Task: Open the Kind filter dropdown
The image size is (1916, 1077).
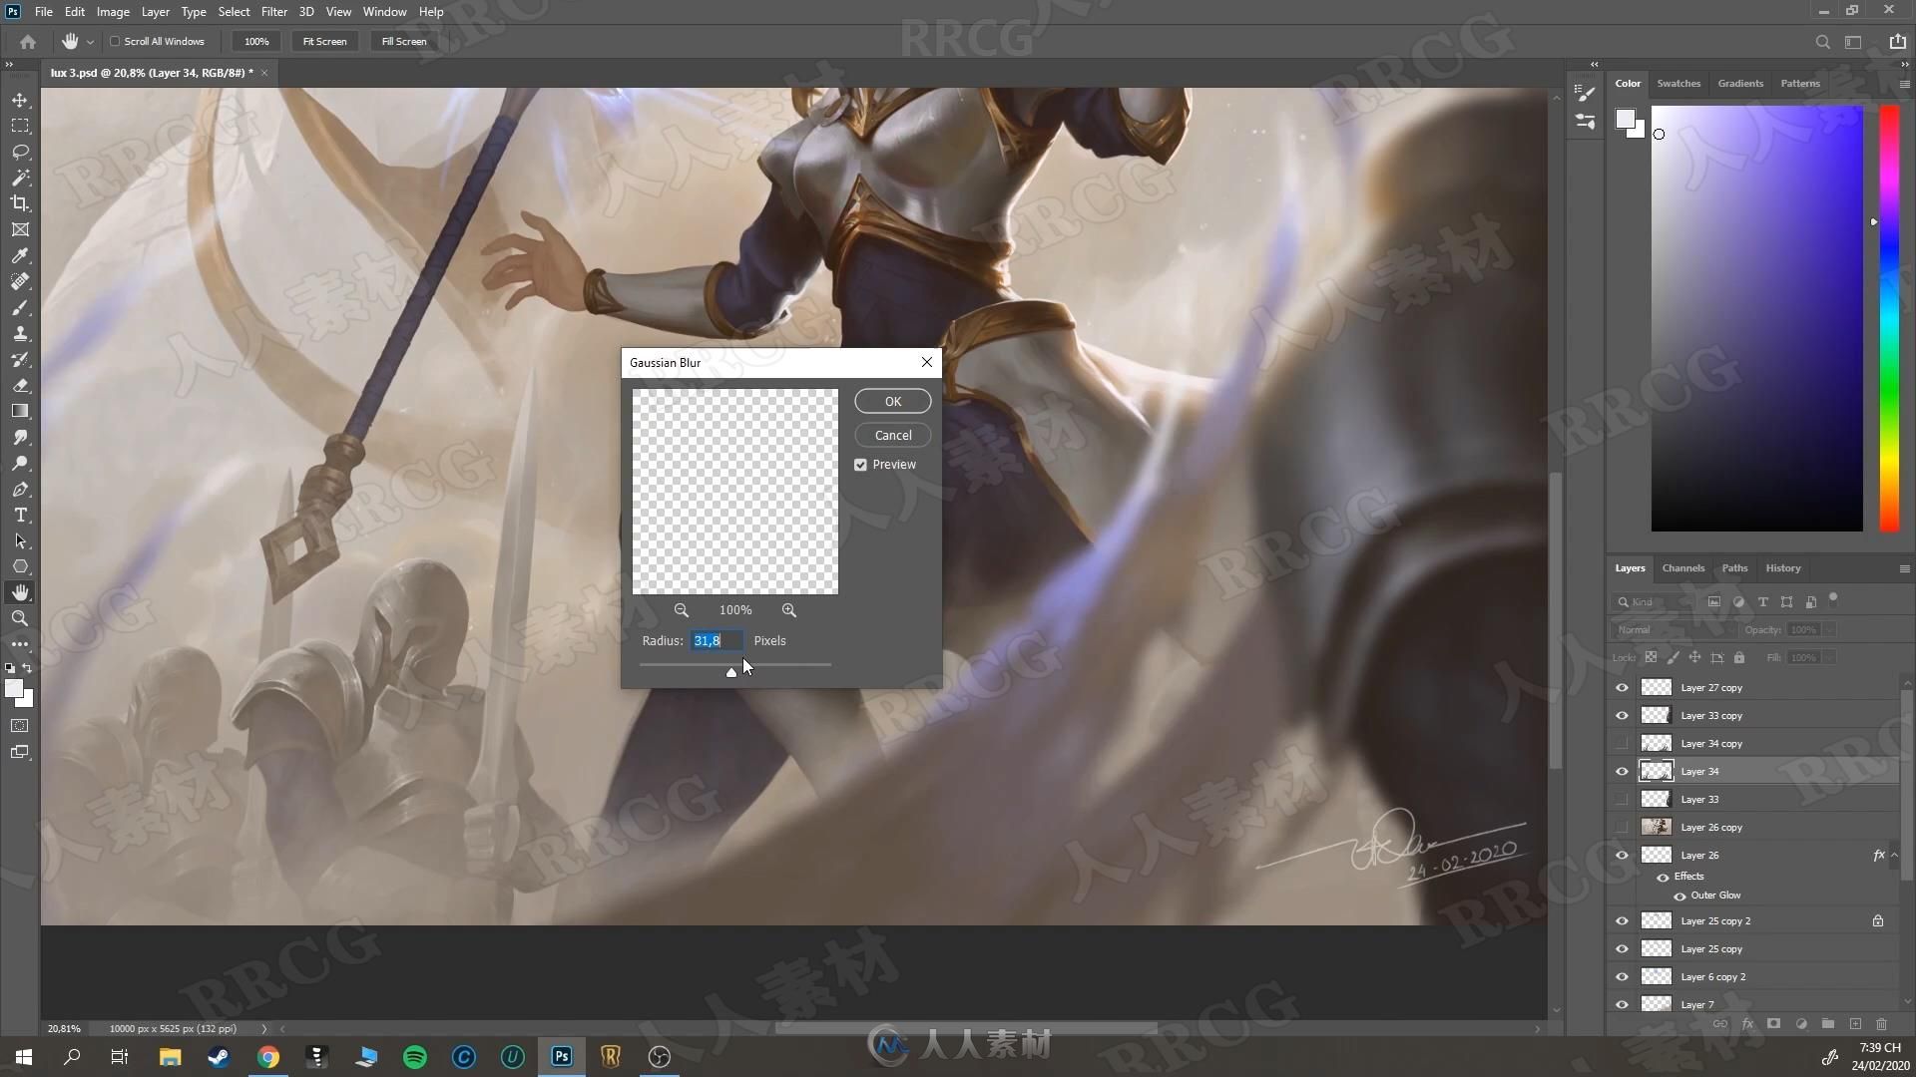Action: tap(1654, 601)
